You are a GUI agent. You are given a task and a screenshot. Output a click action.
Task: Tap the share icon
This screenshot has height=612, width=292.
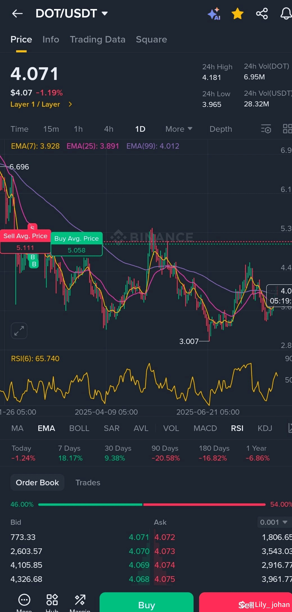pos(262,14)
